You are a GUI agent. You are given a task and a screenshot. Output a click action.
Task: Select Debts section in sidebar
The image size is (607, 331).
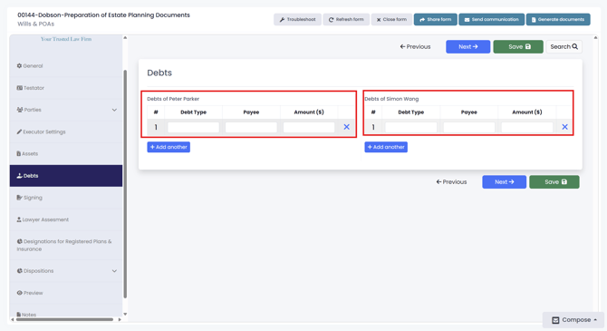66,176
